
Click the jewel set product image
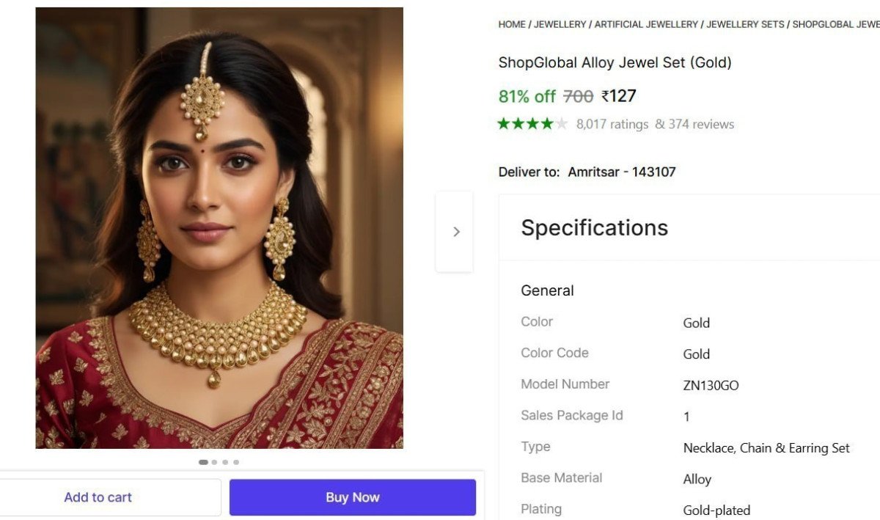pos(219,227)
